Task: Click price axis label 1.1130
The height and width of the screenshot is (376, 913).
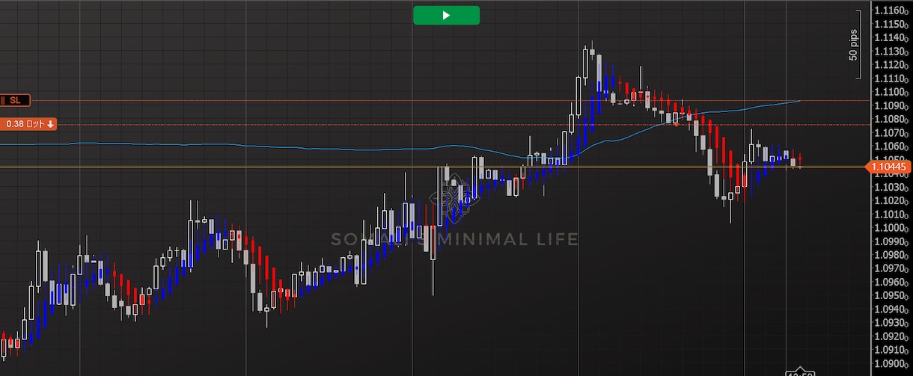Action: [x=893, y=52]
